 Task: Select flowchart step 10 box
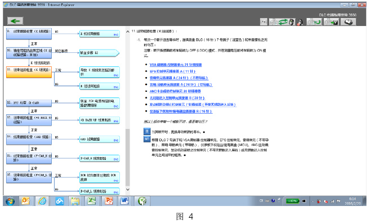click(29, 53)
